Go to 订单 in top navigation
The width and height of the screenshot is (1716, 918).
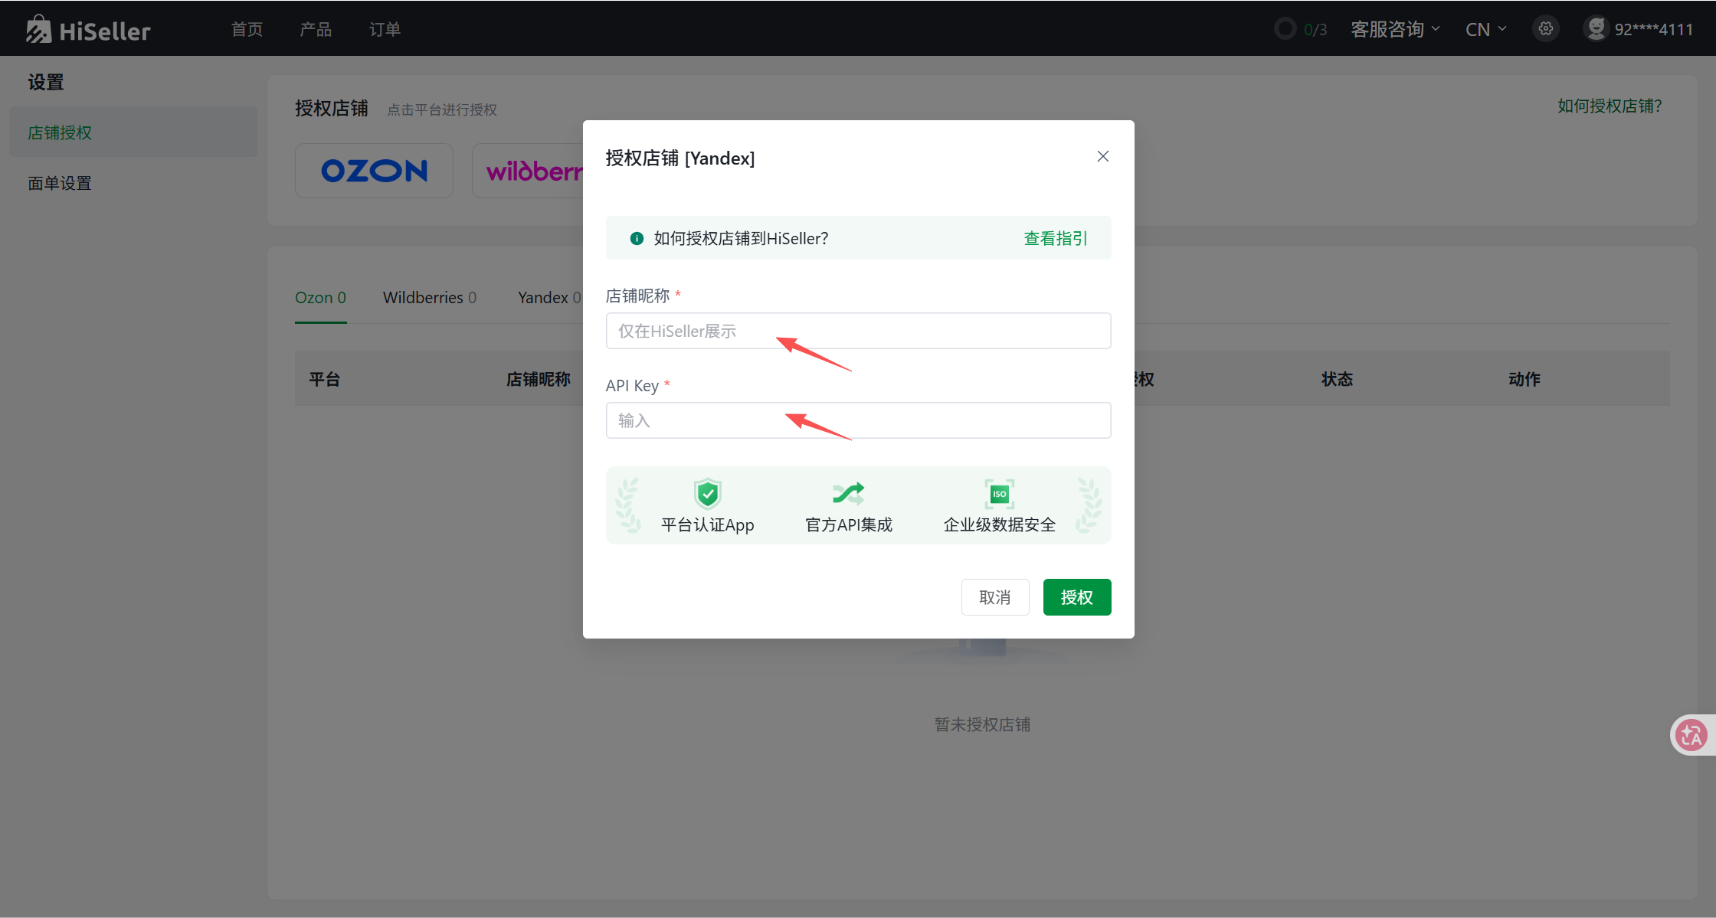[385, 29]
